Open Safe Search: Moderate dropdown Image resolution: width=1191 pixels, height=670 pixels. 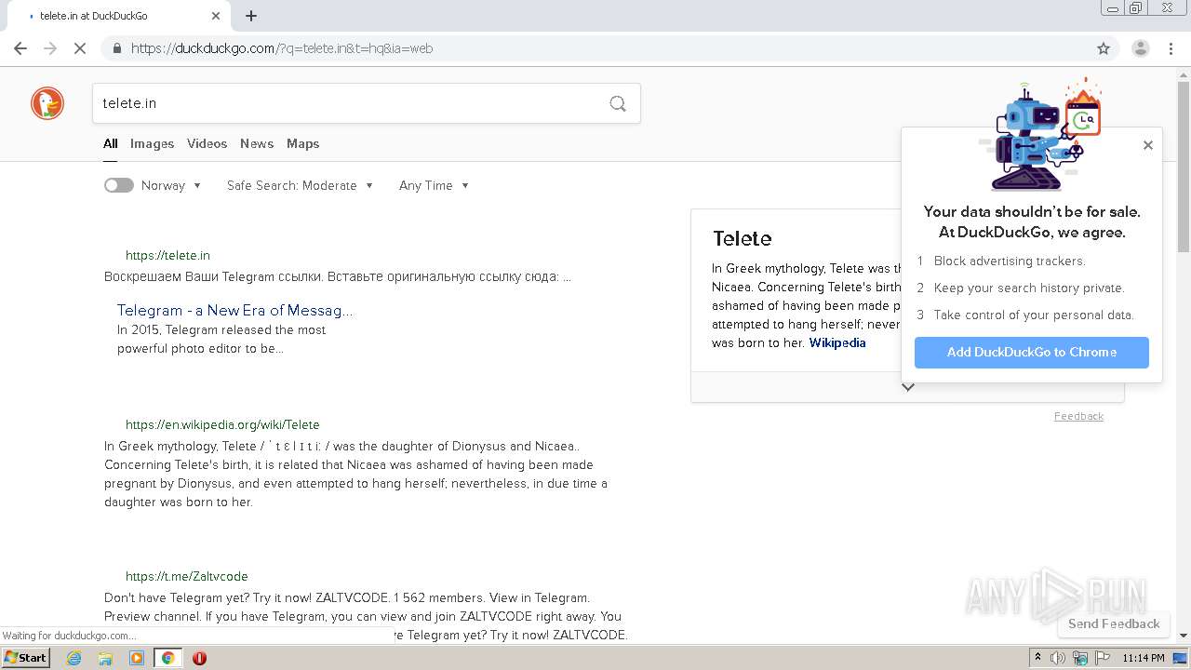[300, 185]
